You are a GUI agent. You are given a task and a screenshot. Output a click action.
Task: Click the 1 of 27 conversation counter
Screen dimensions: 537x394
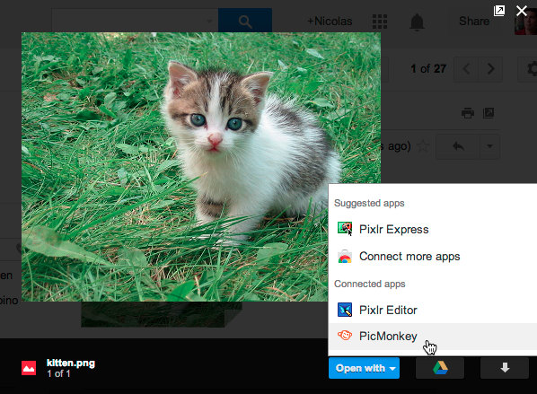(x=428, y=69)
